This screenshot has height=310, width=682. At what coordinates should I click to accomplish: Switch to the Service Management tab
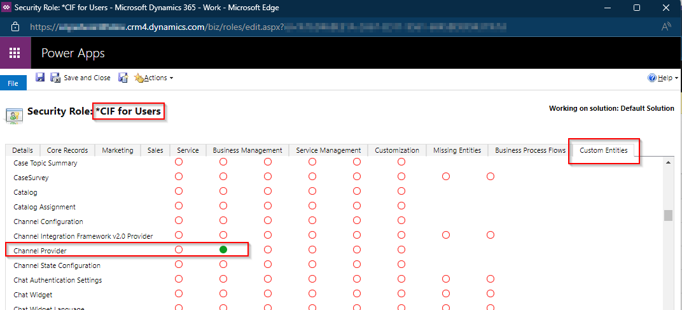pos(328,150)
